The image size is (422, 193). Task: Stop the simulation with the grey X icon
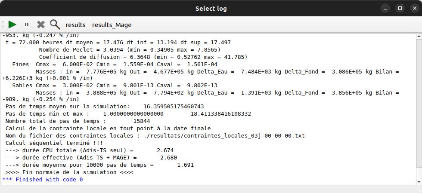click(41, 25)
